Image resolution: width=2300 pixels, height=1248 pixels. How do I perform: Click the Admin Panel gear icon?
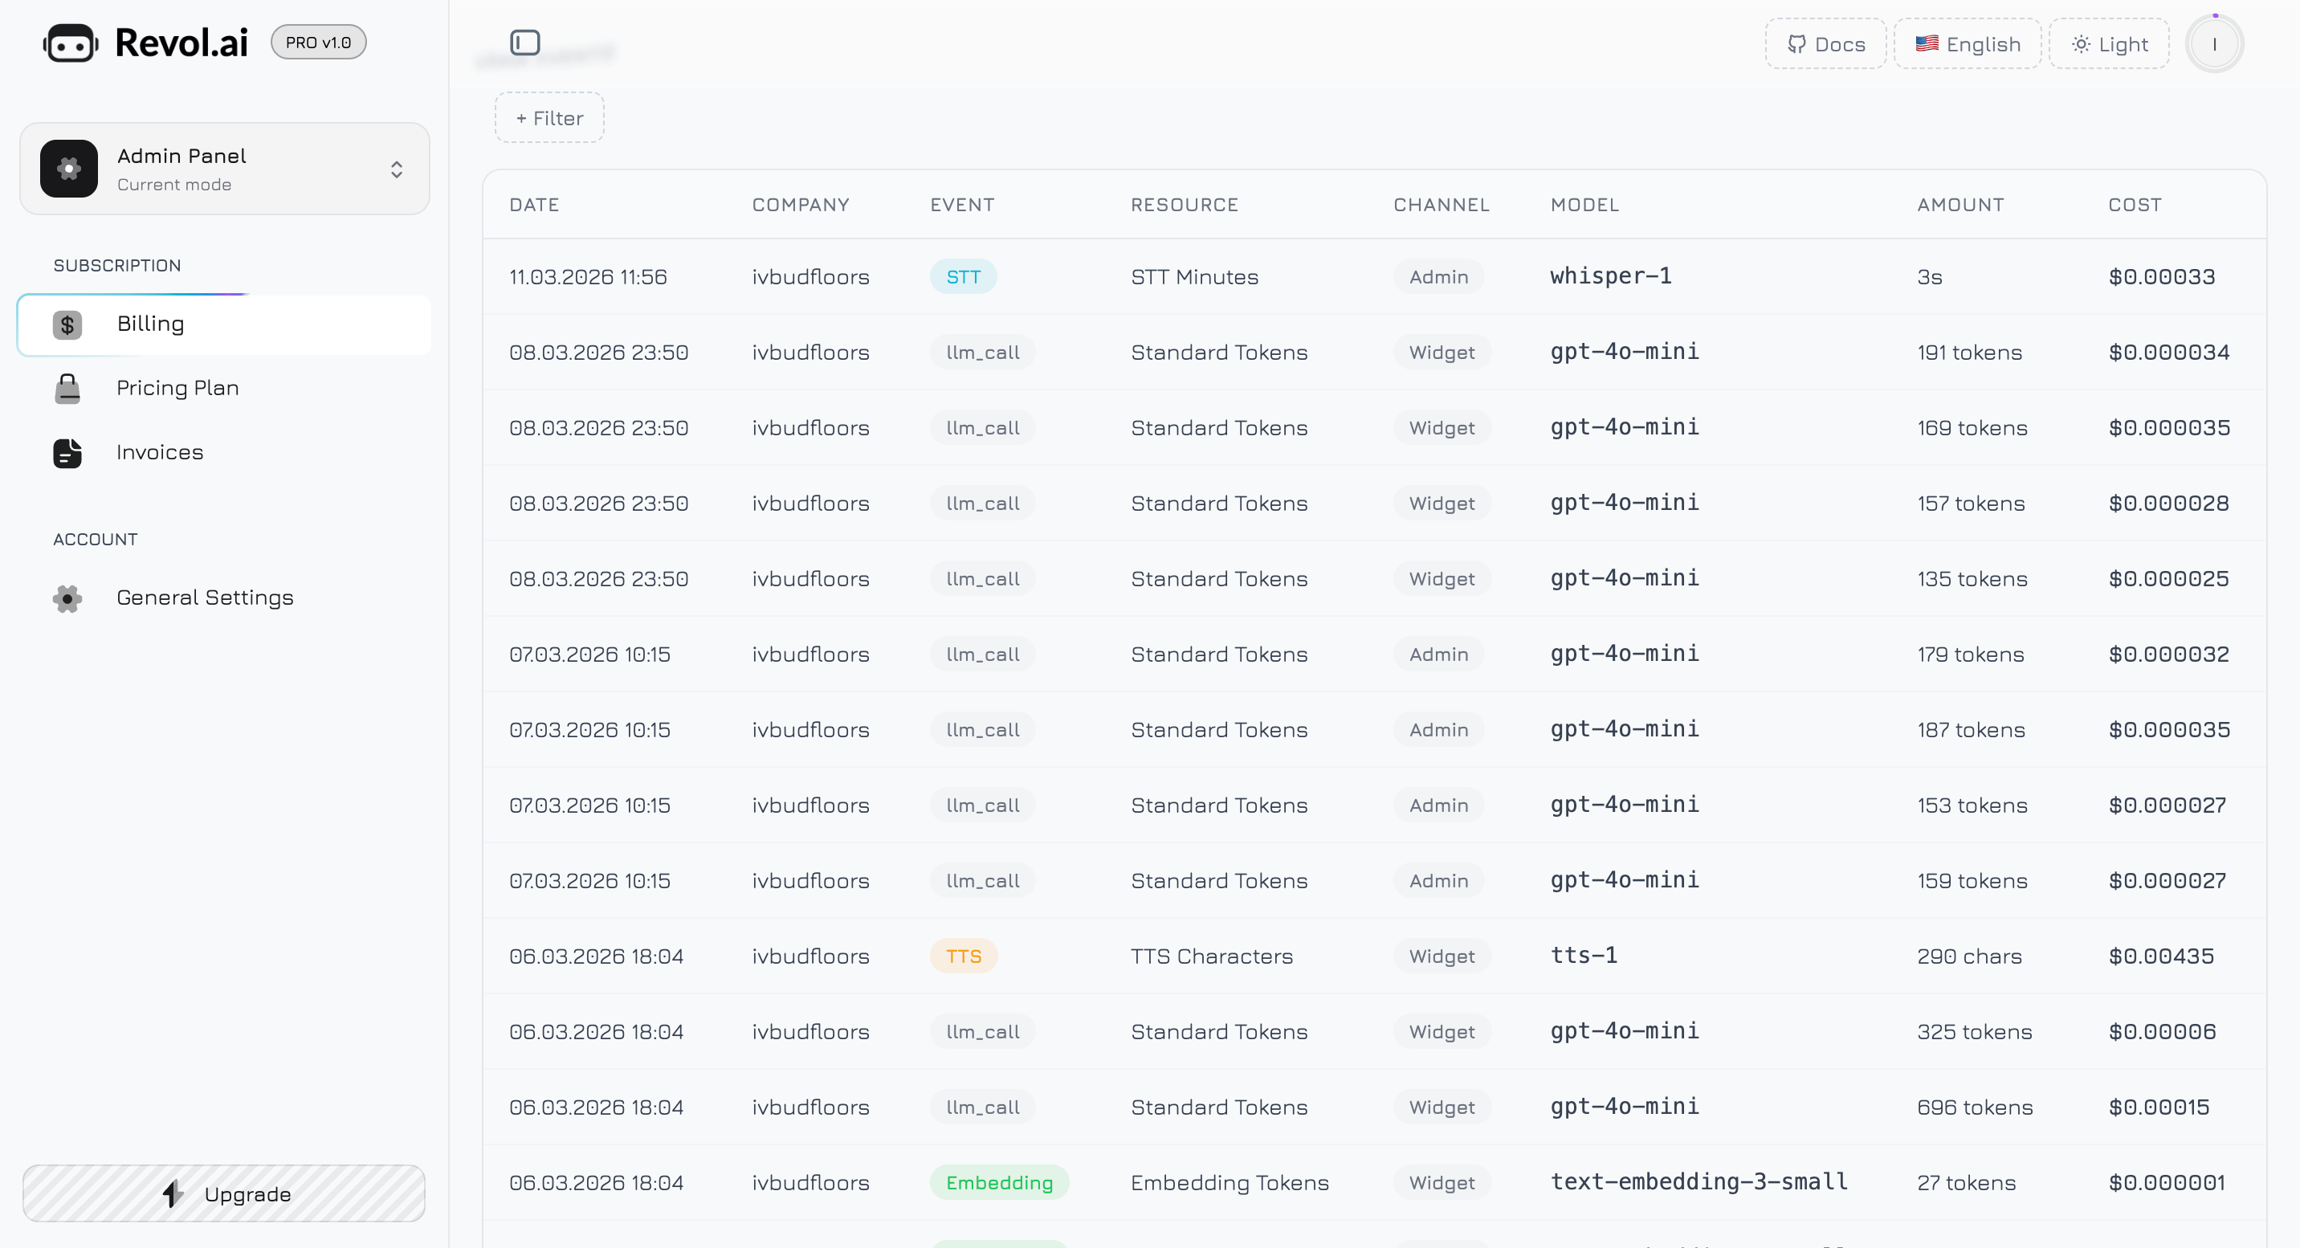(x=69, y=169)
